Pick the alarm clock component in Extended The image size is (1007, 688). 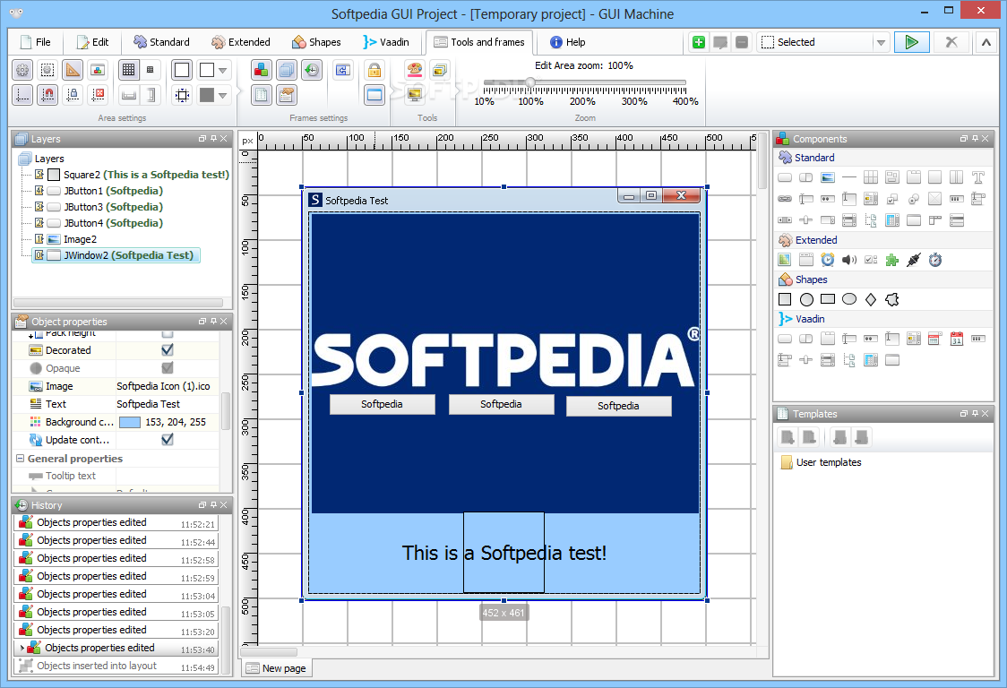pyautogui.click(x=828, y=260)
